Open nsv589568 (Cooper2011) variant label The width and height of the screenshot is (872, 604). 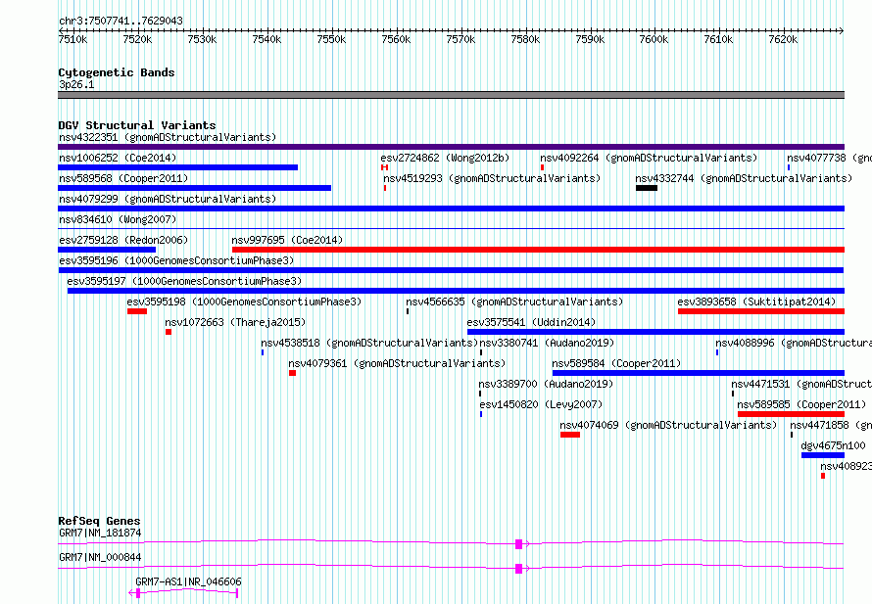(x=123, y=178)
